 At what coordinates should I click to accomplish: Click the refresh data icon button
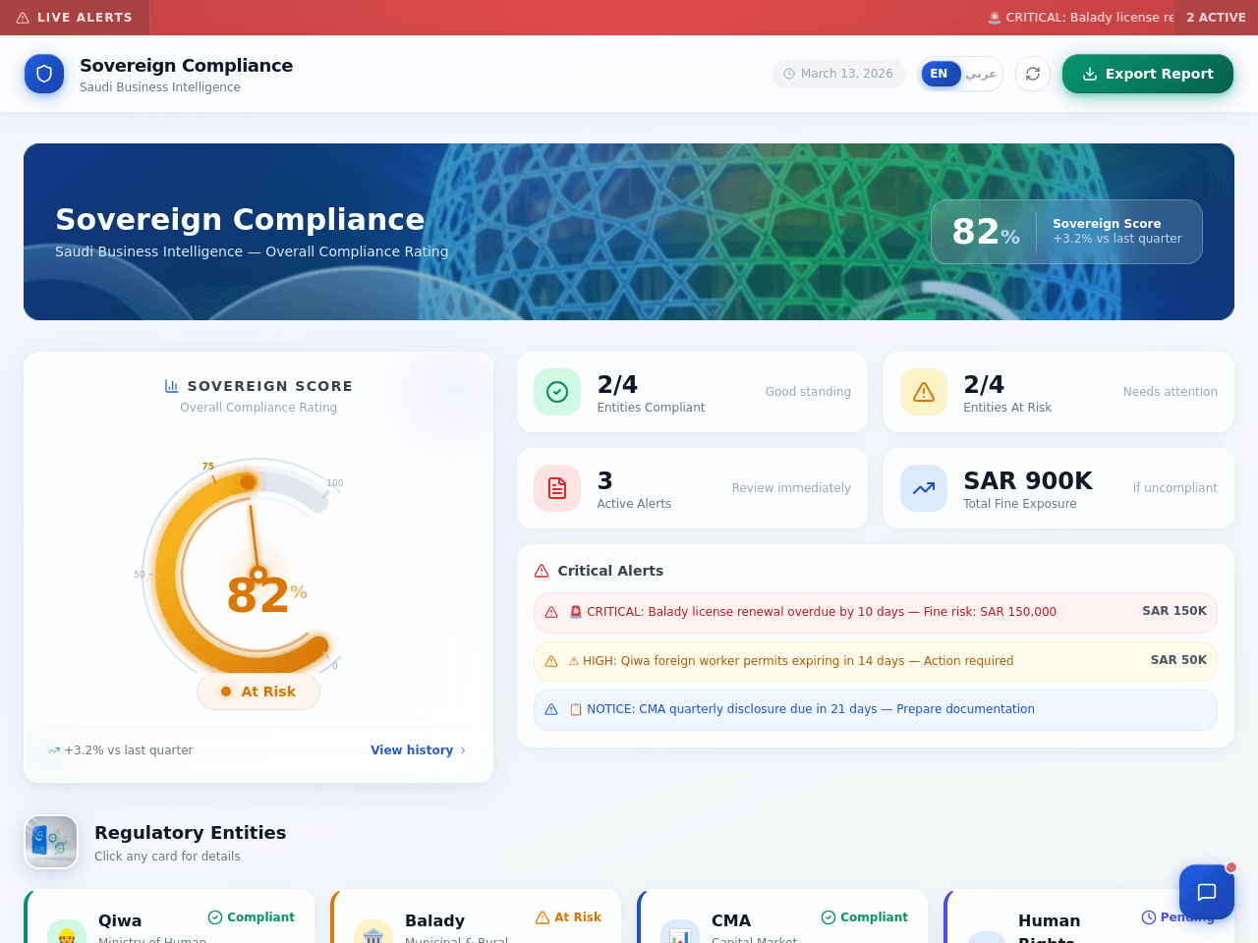pos(1033,74)
